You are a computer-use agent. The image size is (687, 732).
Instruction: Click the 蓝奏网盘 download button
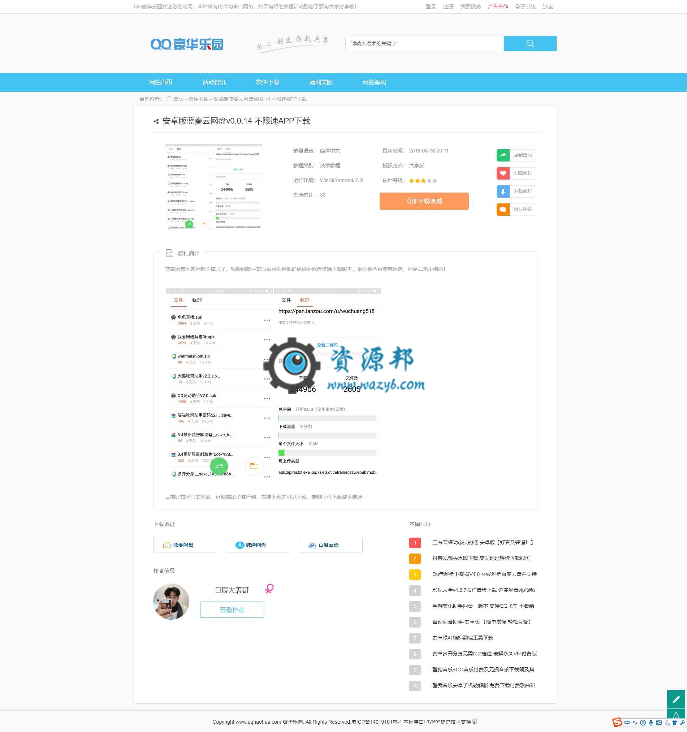coord(185,545)
